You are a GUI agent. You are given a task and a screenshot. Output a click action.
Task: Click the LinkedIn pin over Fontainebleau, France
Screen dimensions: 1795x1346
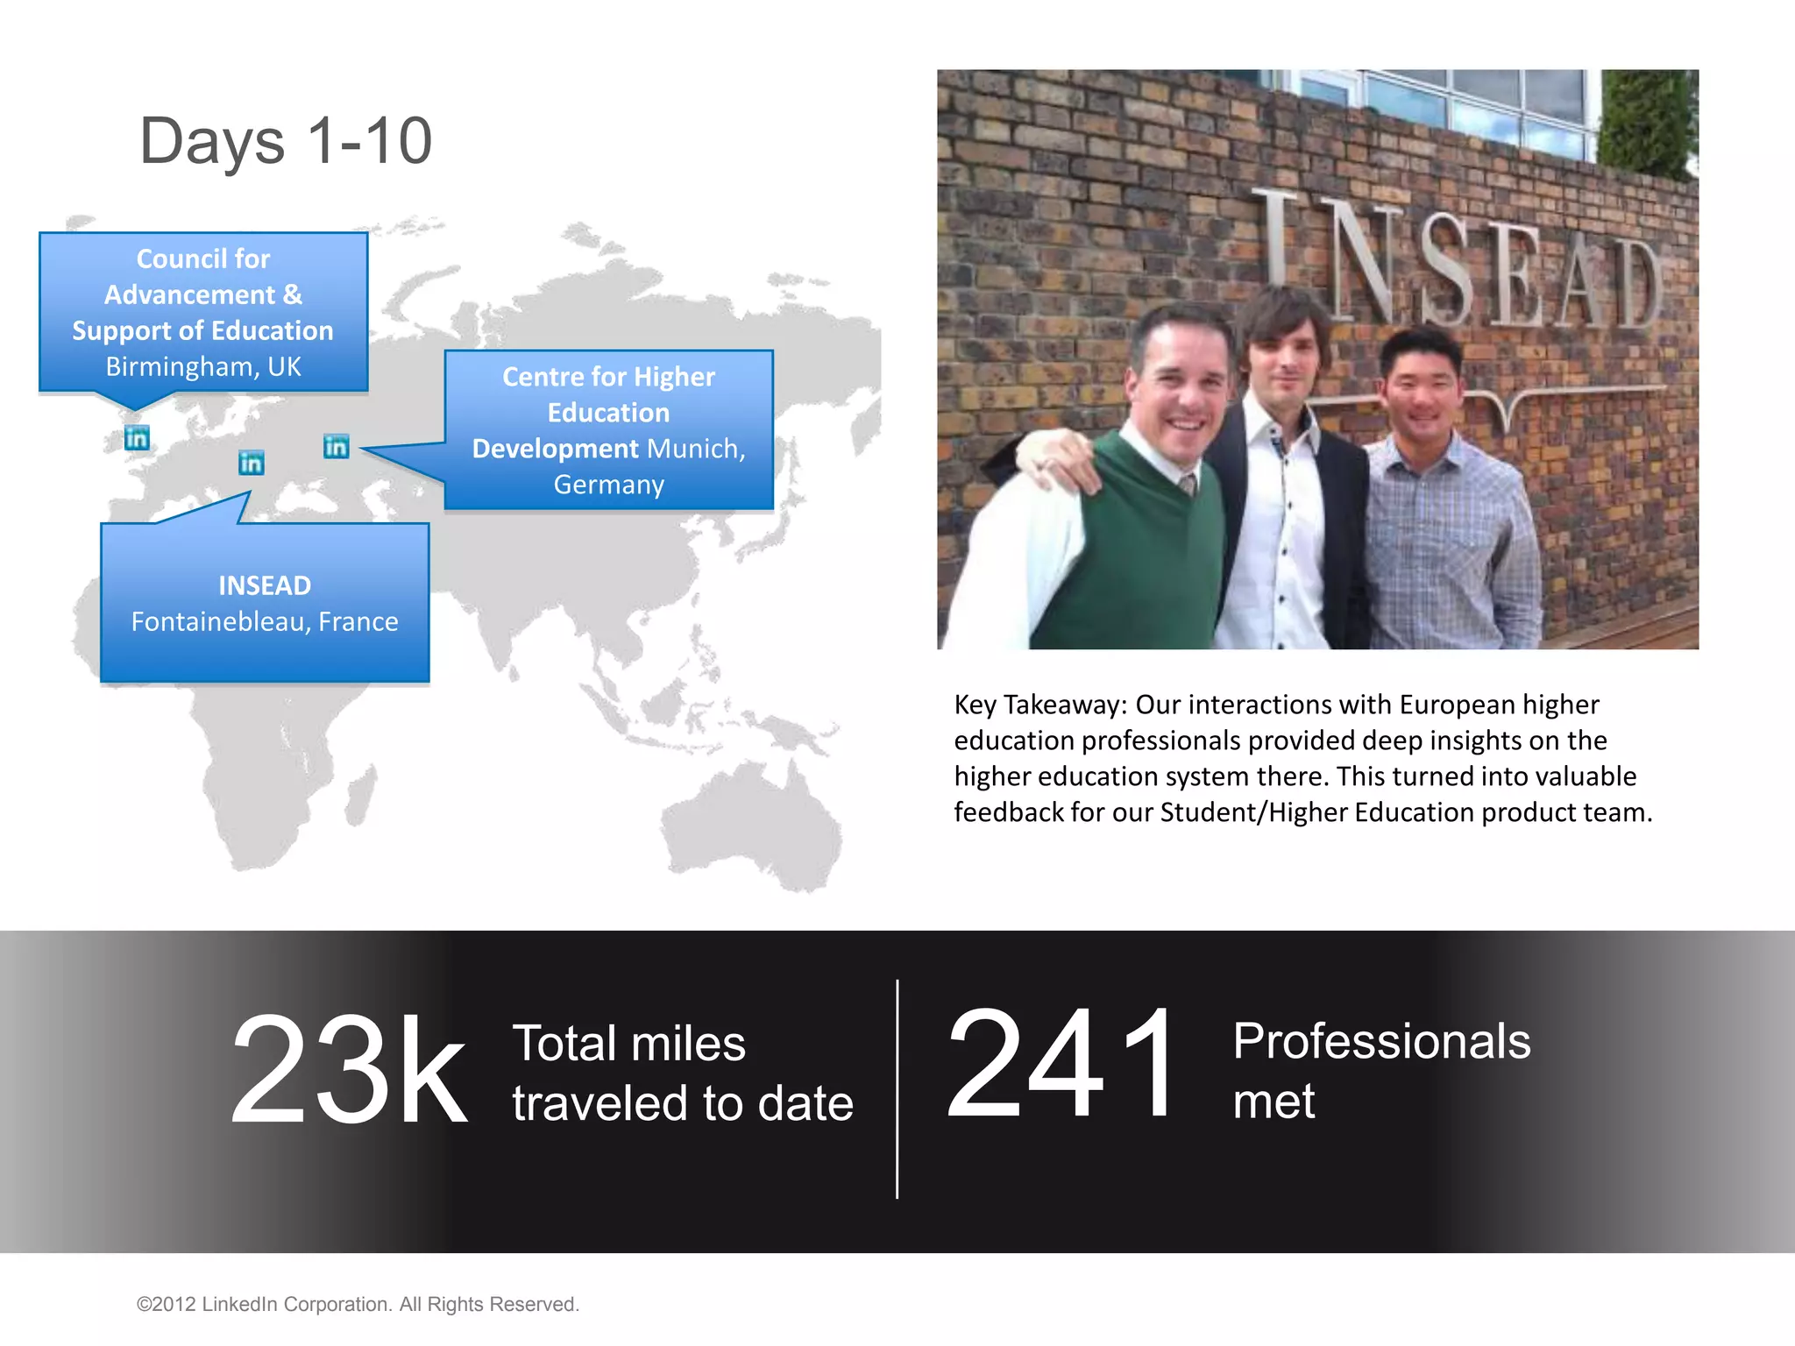pos(251,463)
